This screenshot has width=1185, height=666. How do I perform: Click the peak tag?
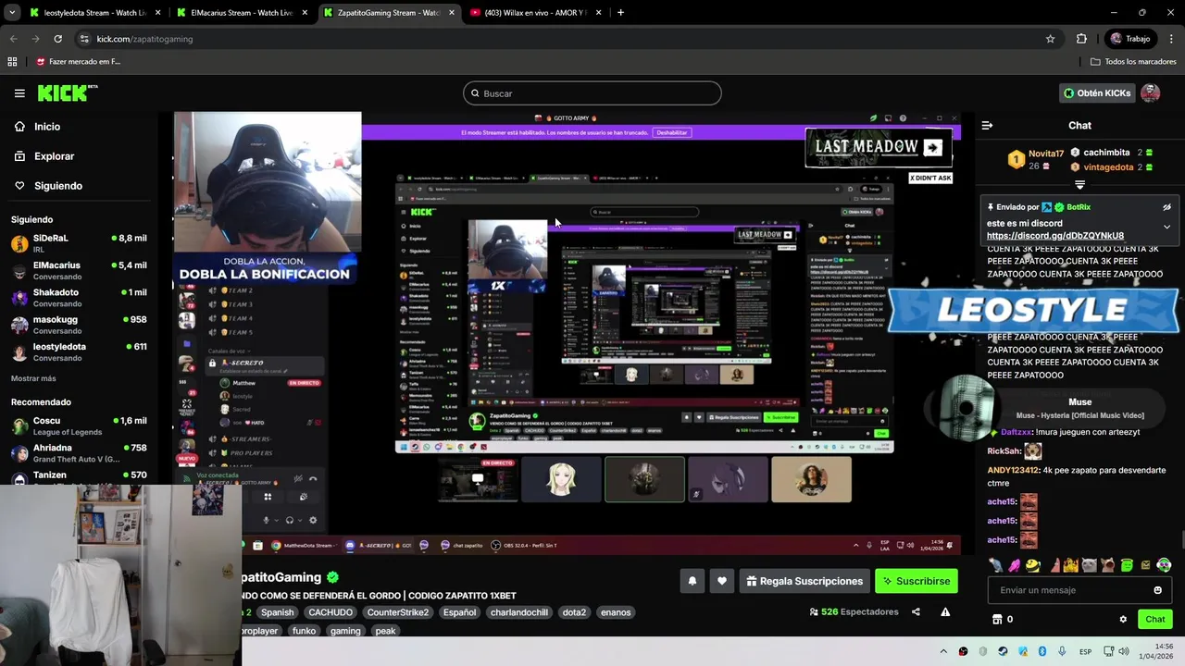click(x=385, y=631)
